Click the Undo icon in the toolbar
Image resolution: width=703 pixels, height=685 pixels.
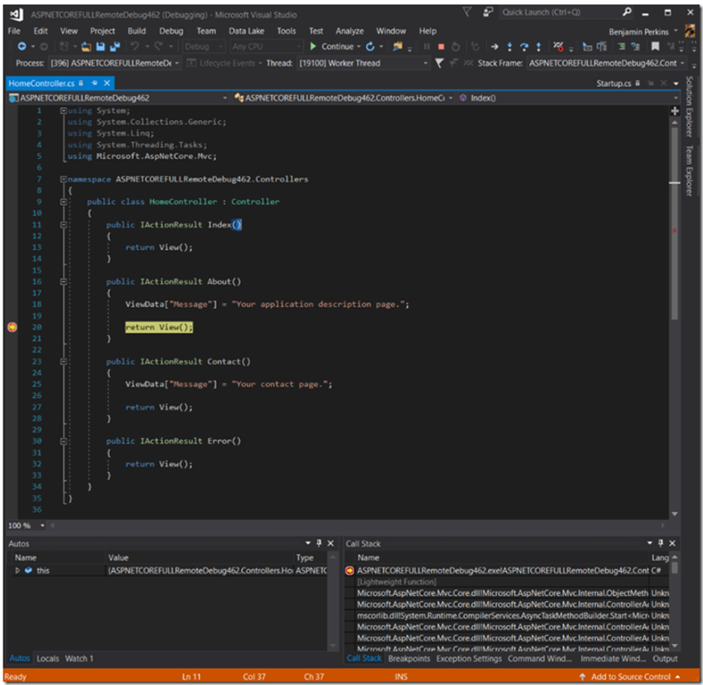[x=135, y=46]
